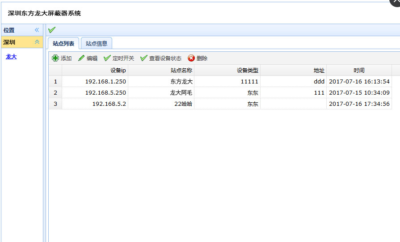Collapse the 位置 side panel
Viewport: 400px width, 242px height.
[x=37, y=30]
